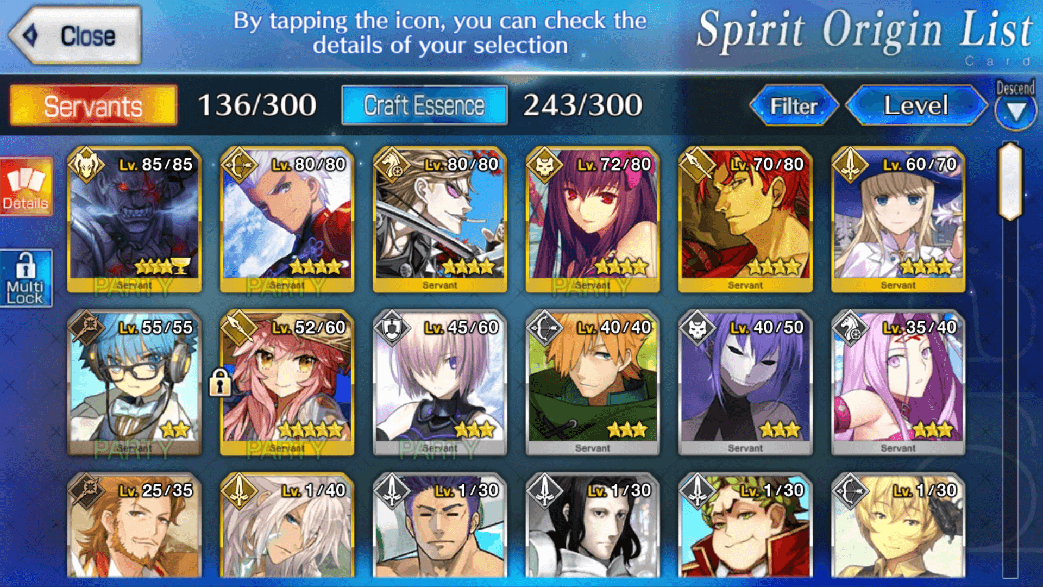
Task: Click the Shielder class icon on Lv. 45/60 card
Action: coord(392,328)
